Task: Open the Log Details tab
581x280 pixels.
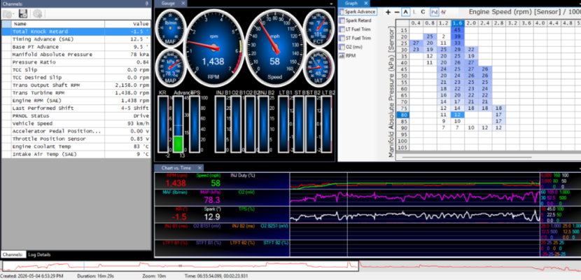Action: tap(39, 254)
